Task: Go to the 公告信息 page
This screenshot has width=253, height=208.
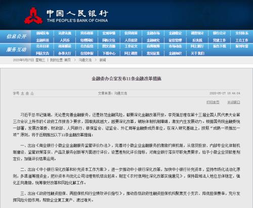Action: coord(87,46)
